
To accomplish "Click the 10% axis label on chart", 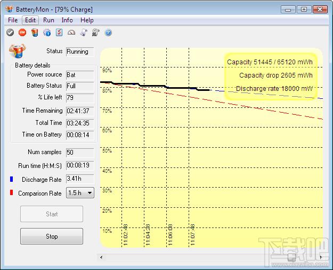I will click(107, 231).
